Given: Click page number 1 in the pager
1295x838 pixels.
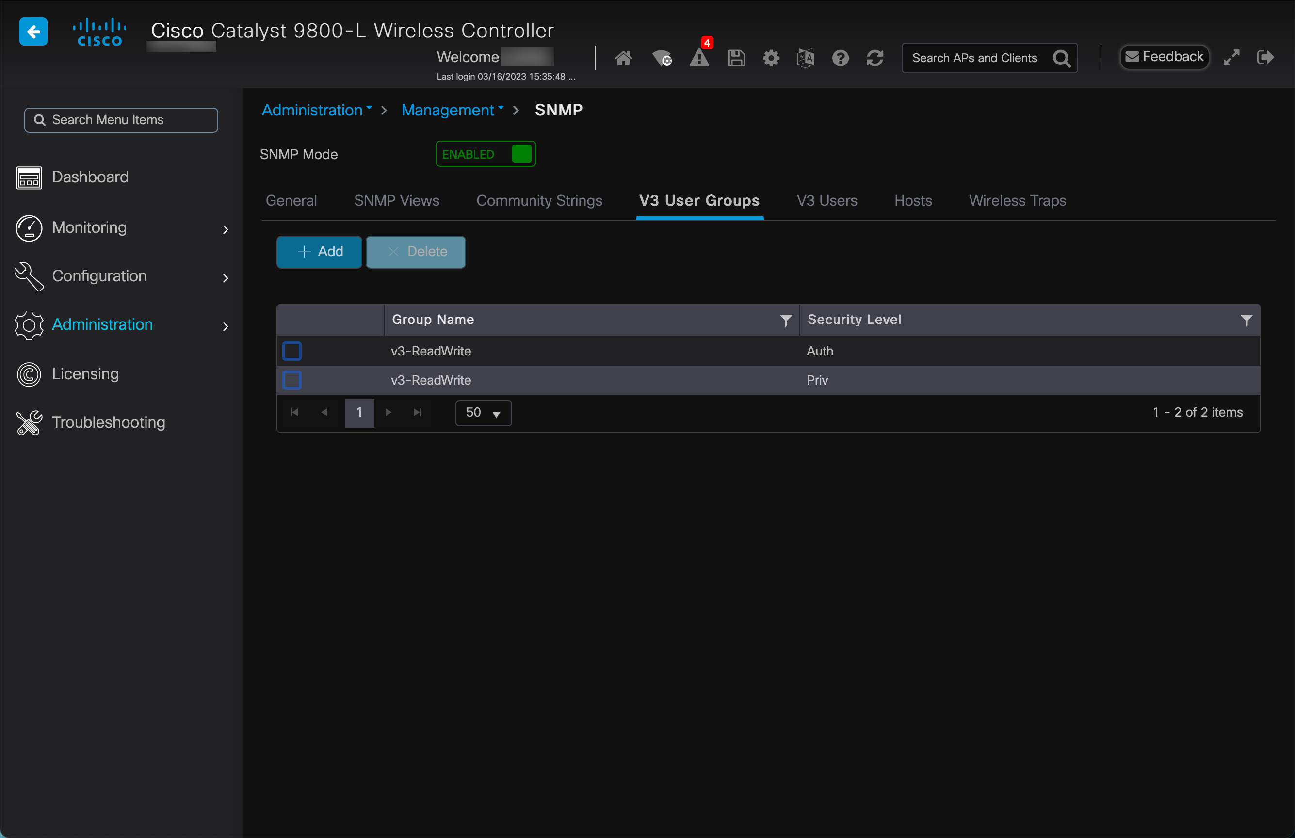Looking at the screenshot, I should [359, 413].
